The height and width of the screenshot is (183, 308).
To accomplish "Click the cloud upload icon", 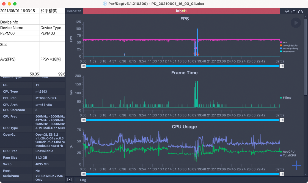I will click(300, 11).
